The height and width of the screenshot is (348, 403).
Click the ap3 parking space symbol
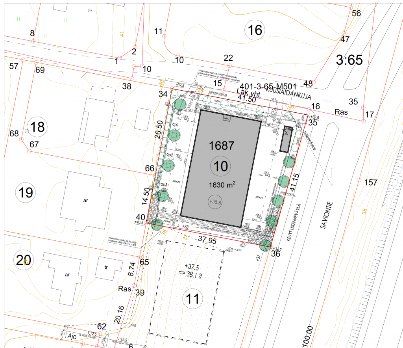pos(162,195)
